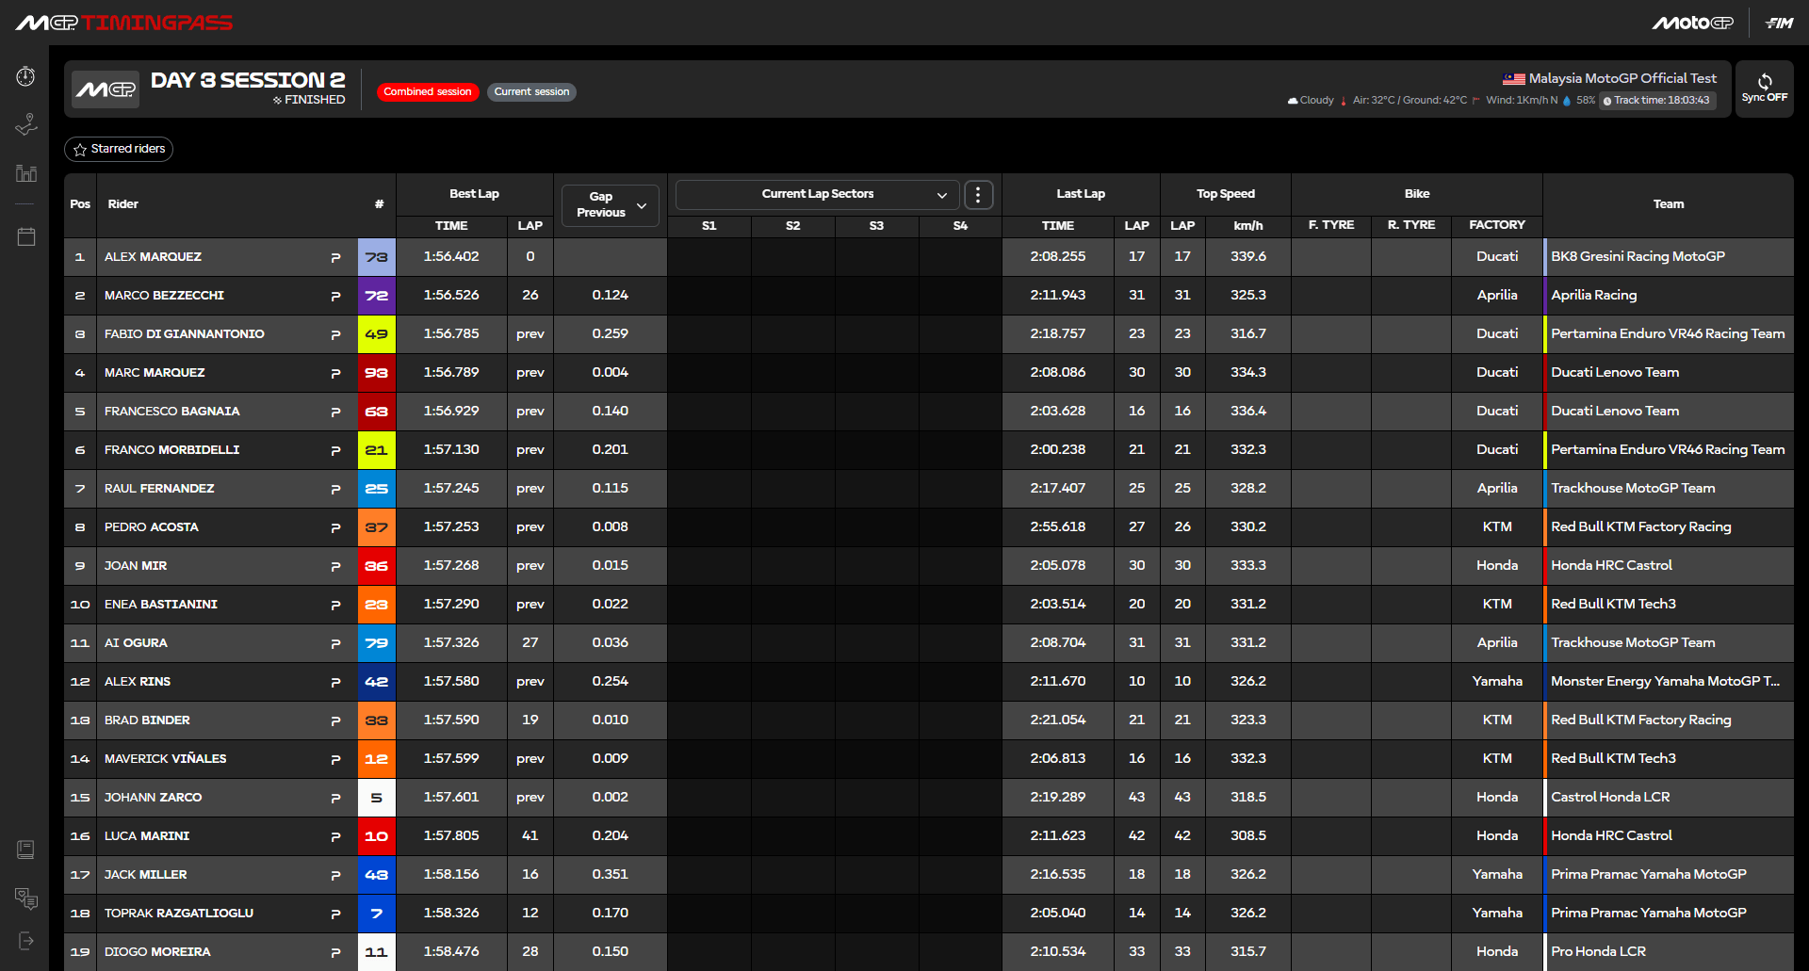The width and height of the screenshot is (1809, 971).
Task: Click the DAY 3 SESSION 2 heading
Action: (x=248, y=80)
